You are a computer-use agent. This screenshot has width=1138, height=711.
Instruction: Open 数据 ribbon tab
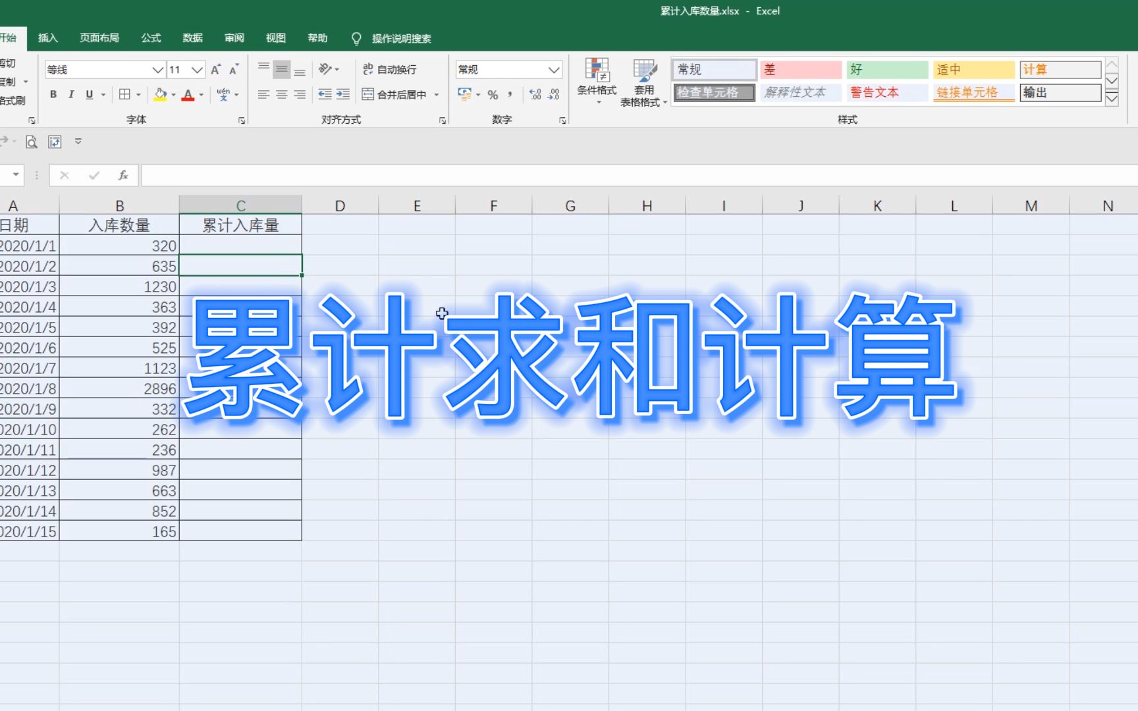click(x=192, y=38)
